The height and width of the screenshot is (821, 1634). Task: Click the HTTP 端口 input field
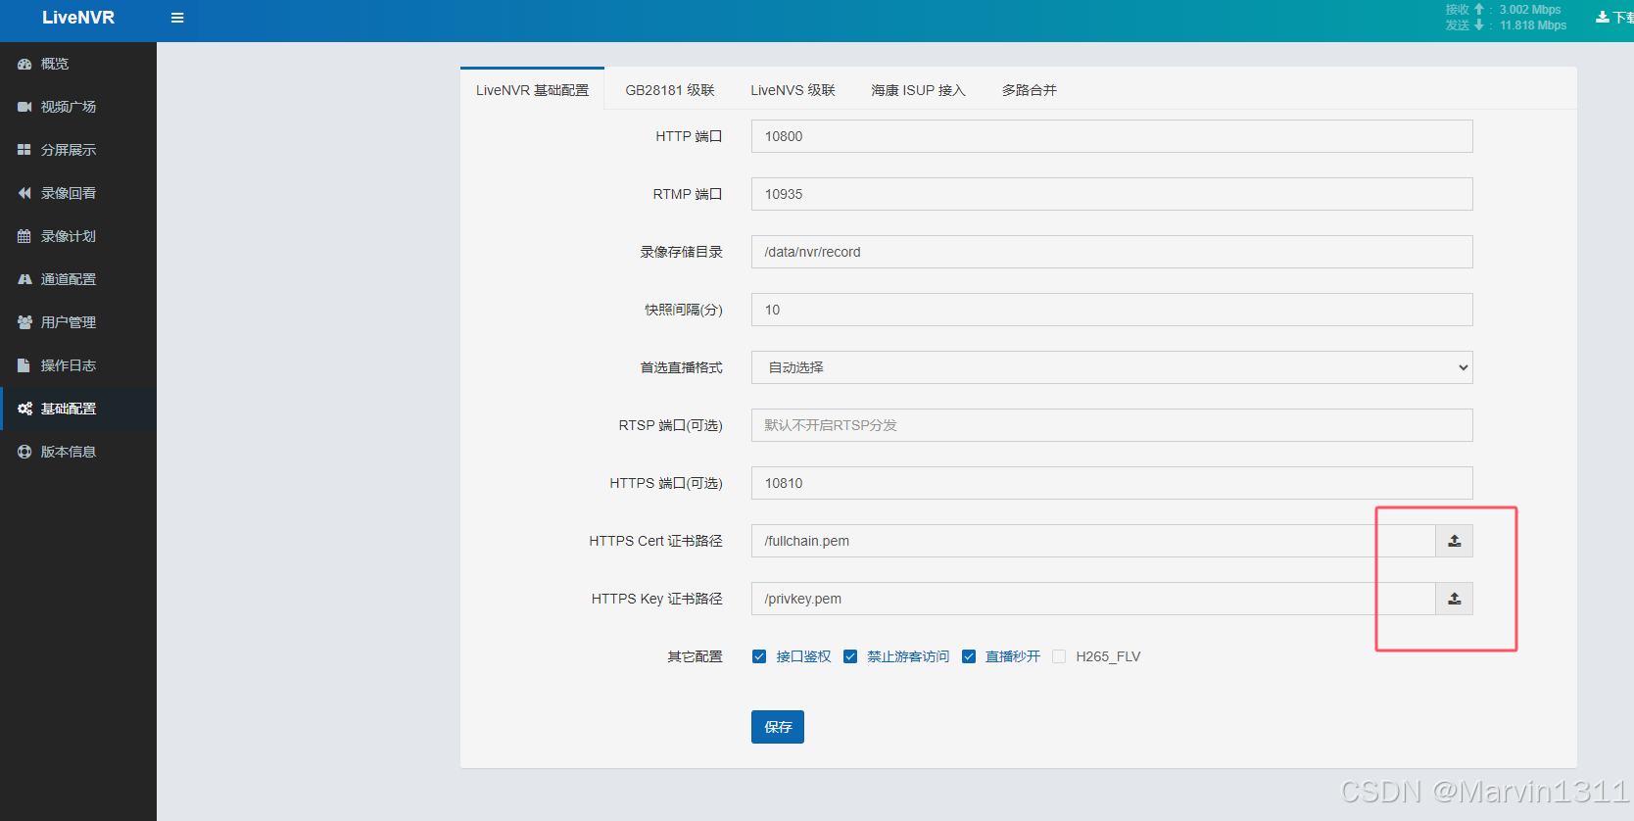pos(1112,136)
